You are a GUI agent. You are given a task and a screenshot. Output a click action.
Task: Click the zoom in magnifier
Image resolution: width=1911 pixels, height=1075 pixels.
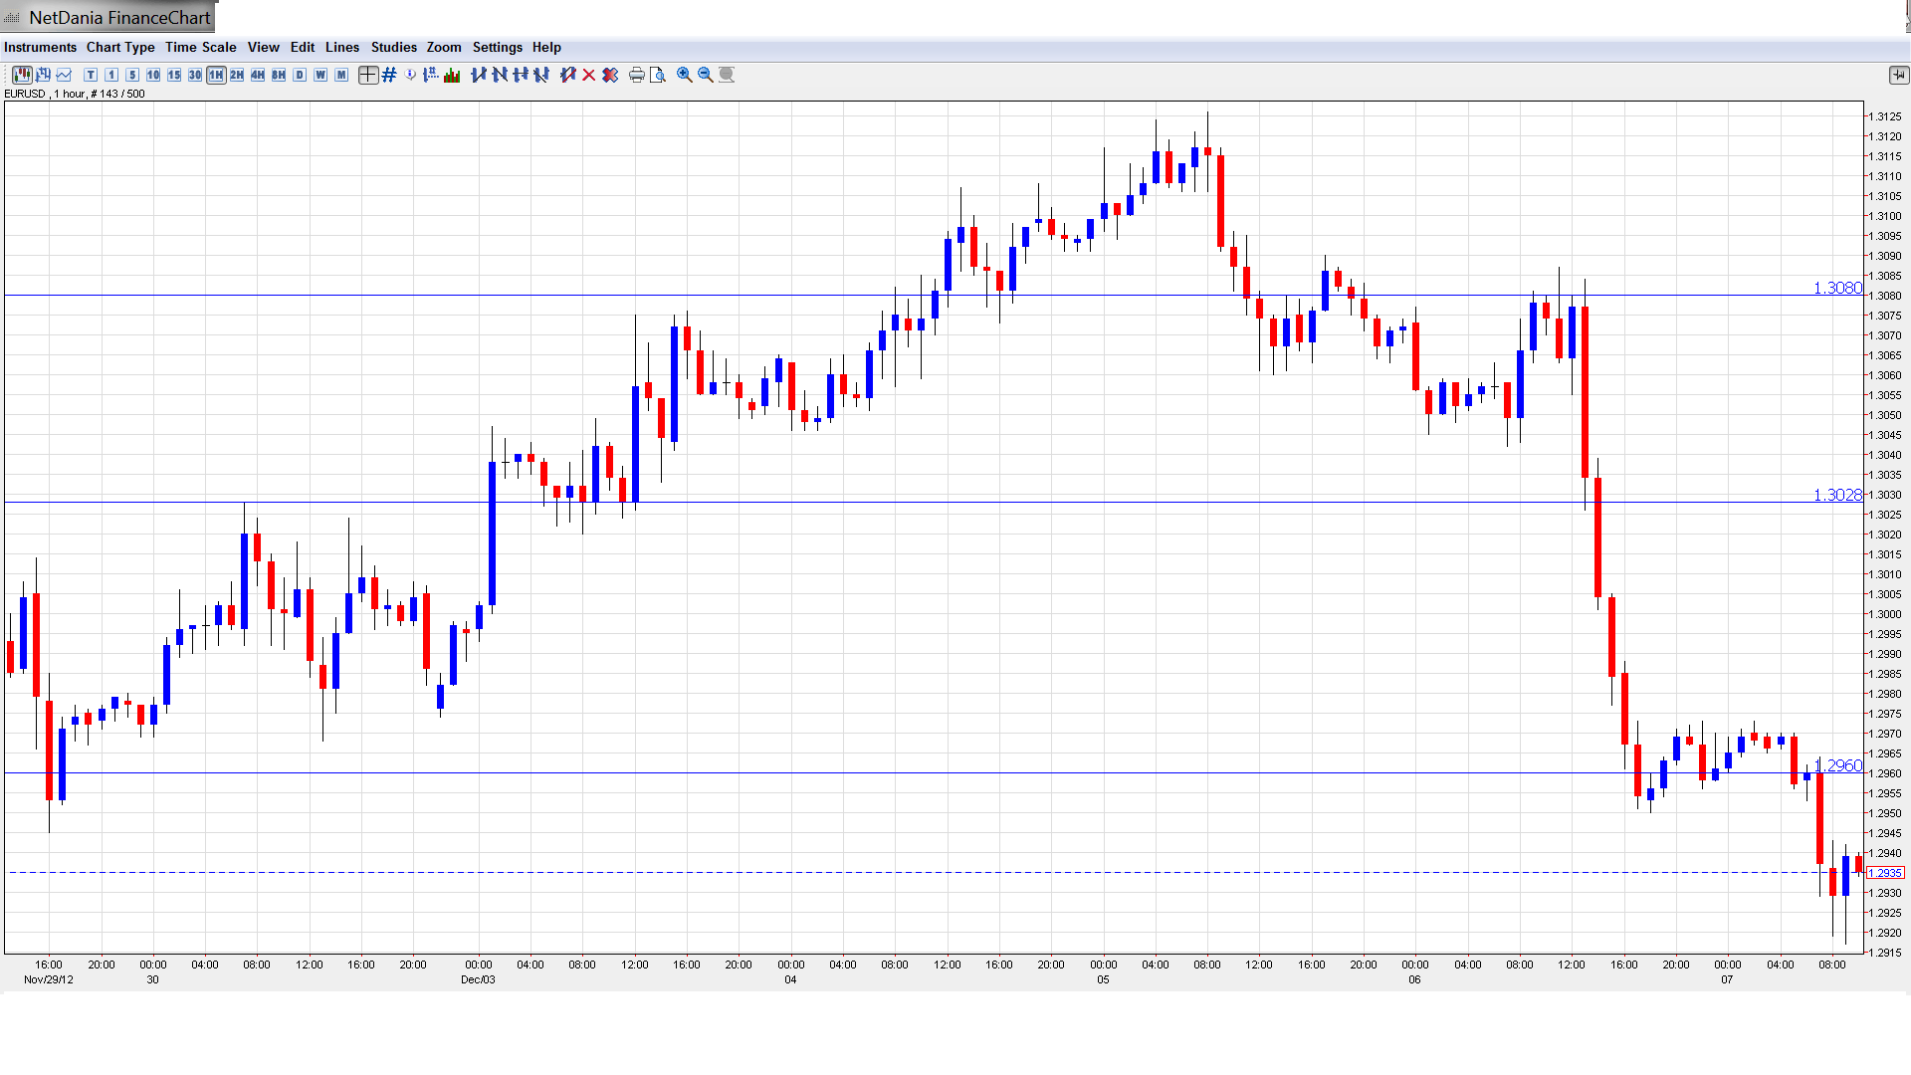point(685,75)
